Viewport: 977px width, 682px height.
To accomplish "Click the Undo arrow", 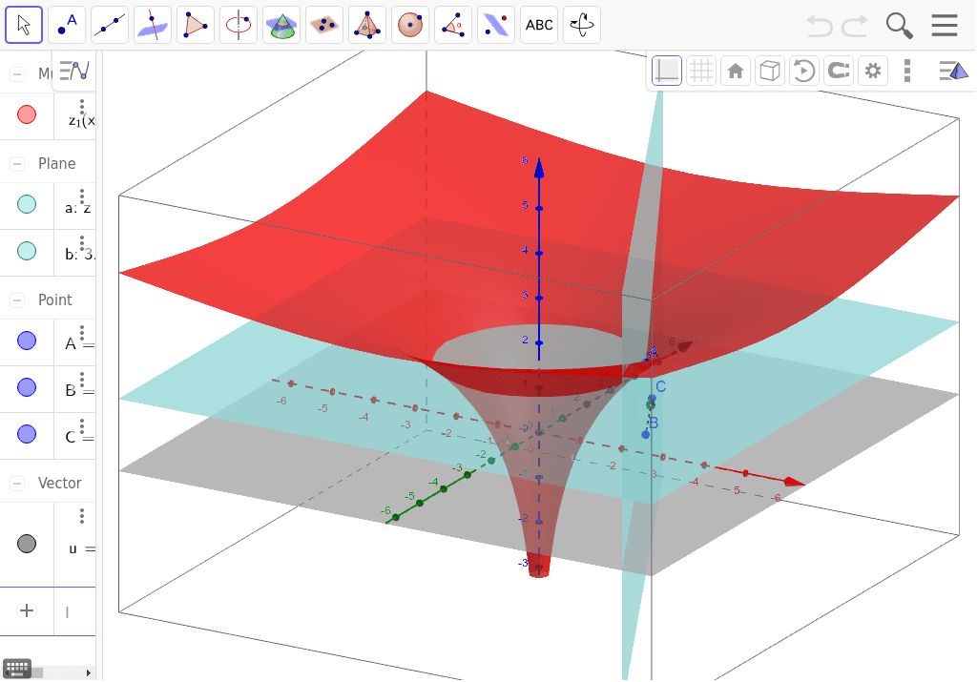I will click(820, 26).
